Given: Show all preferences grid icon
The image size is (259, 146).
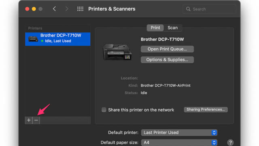Looking at the screenshot, I should tap(80, 9).
